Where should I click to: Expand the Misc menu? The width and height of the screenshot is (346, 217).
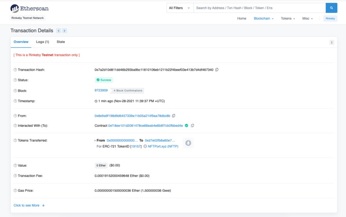point(307,18)
